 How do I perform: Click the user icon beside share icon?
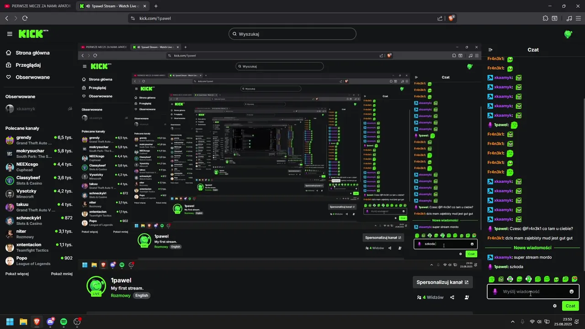pos(467,297)
